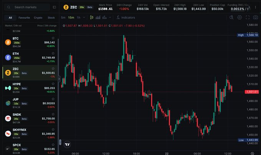Click the Beta badge in header
Viewport: 261px width, 155px height.
pos(90,7)
